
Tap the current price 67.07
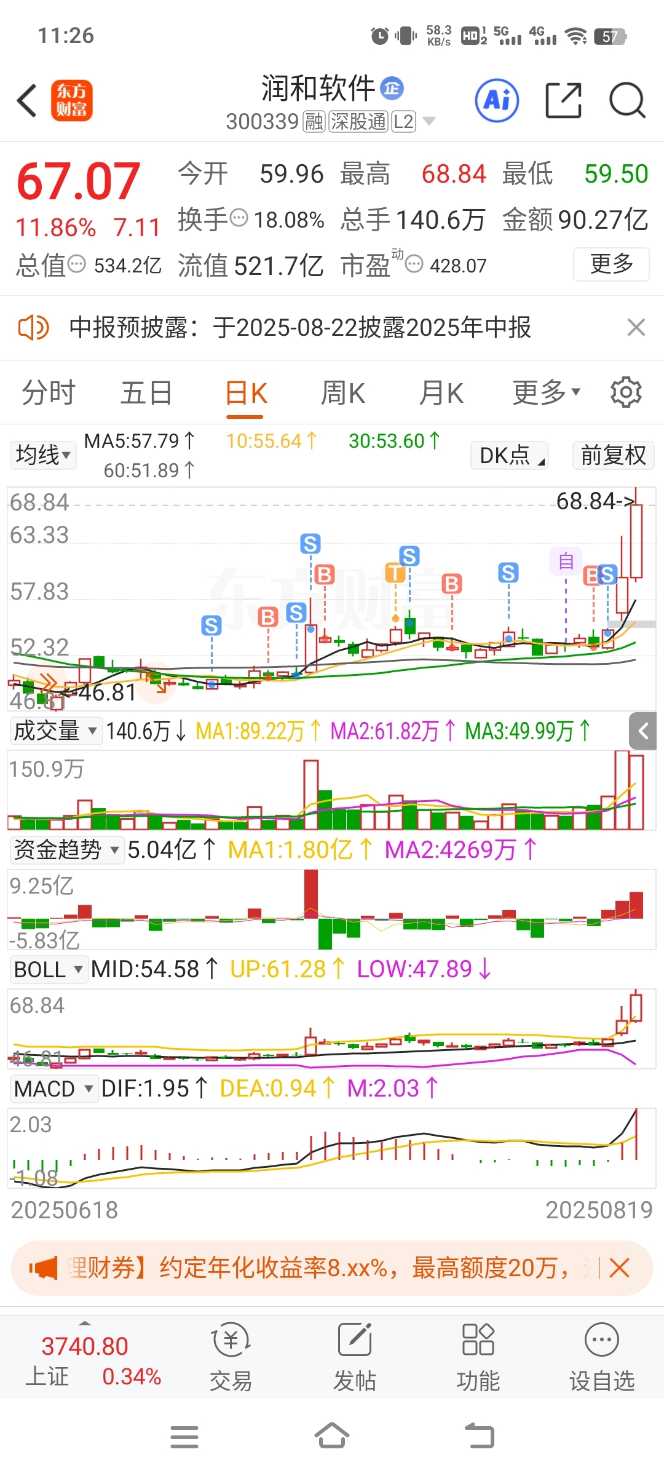78,181
